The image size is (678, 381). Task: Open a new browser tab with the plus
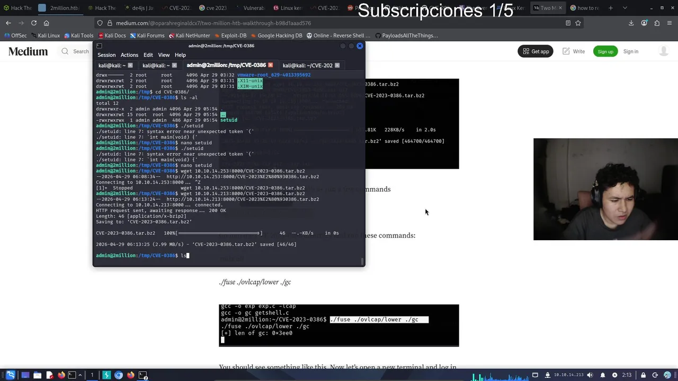click(x=611, y=8)
